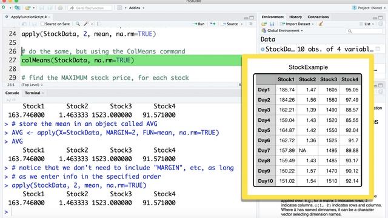The width and height of the screenshot is (388, 218).
Task: Open the Global Environment selector
Action: [x=283, y=31]
